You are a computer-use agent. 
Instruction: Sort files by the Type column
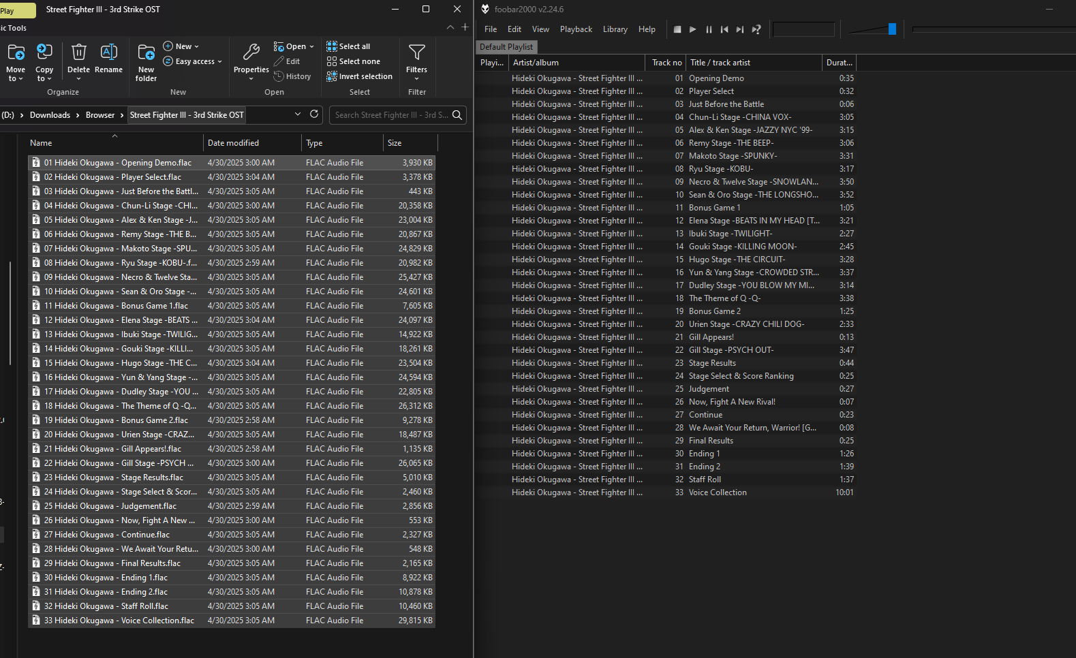coord(342,143)
